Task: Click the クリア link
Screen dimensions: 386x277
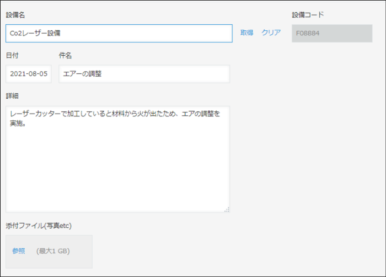Action: coord(271,33)
